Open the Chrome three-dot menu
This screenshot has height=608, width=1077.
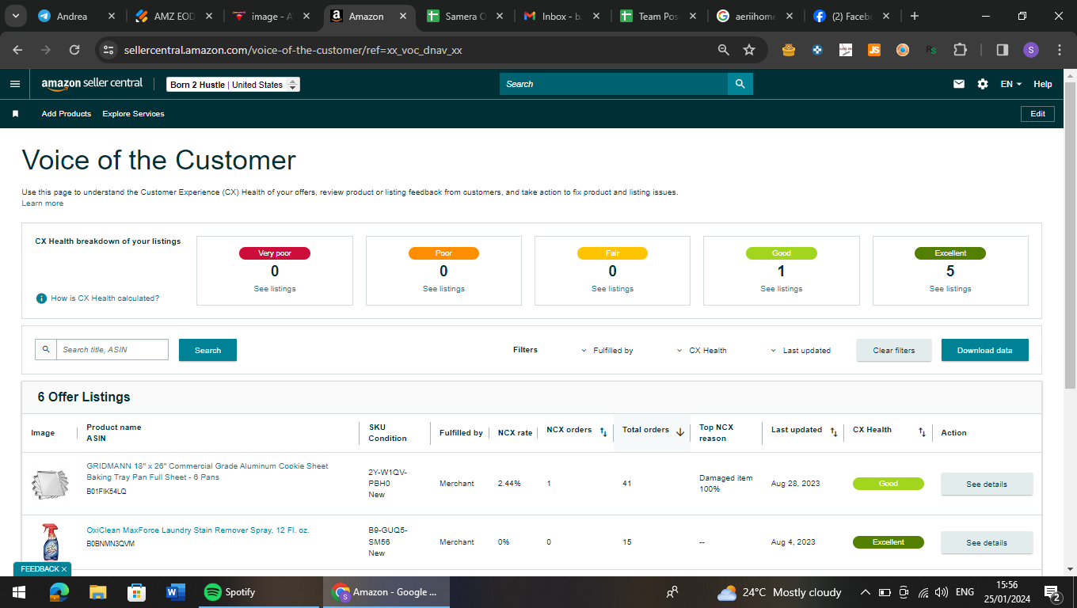[x=1060, y=50]
